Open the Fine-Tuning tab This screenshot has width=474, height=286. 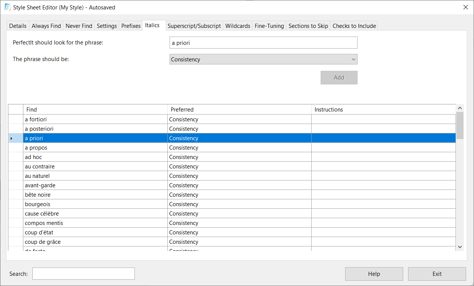pyautogui.click(x=269, y=26)
